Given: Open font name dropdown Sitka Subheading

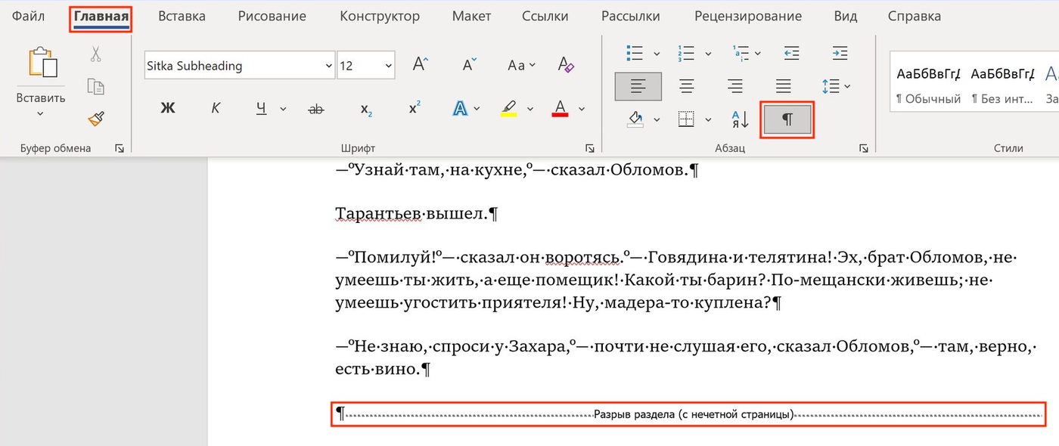Looking at the screenshot, I should click(x=328, y=66).
